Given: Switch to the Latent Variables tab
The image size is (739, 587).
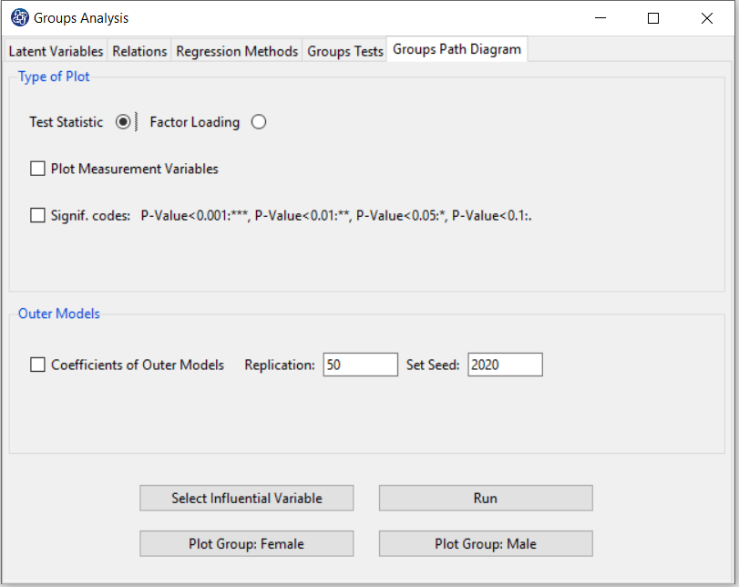Looking at the screenshot, I should click(56, 51).
